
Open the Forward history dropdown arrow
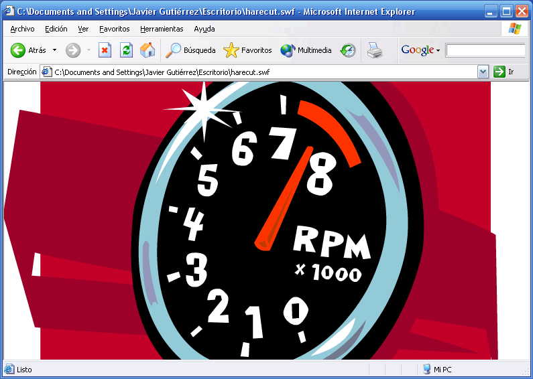point(88,50)
